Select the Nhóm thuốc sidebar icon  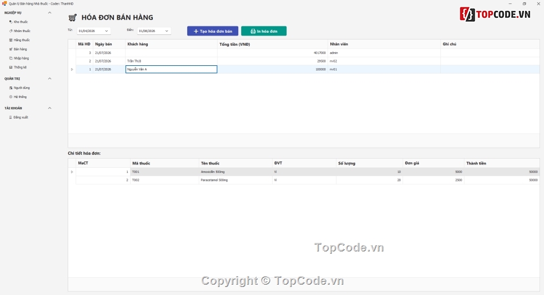[x=11, y=31]
